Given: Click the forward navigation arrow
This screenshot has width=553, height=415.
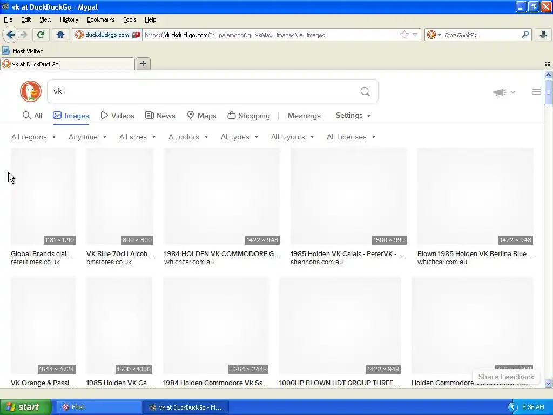Looking at the screenshot, I should 24,35.
